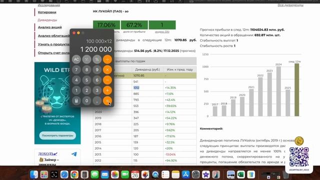The image size is (320, 180).
Task: Click the gold coin icon above QR code
Action: click(x=299, y=141)
